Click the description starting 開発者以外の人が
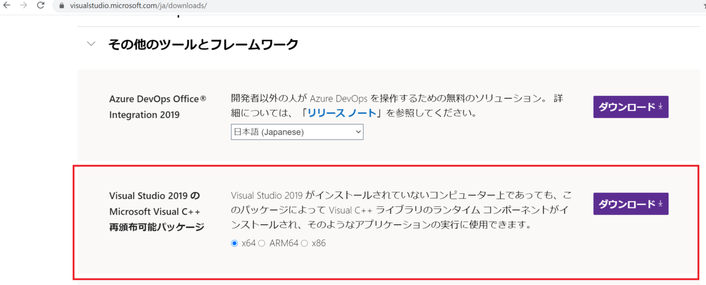The height and width of the screenshot is (285, 706). (x=397, y=105)
